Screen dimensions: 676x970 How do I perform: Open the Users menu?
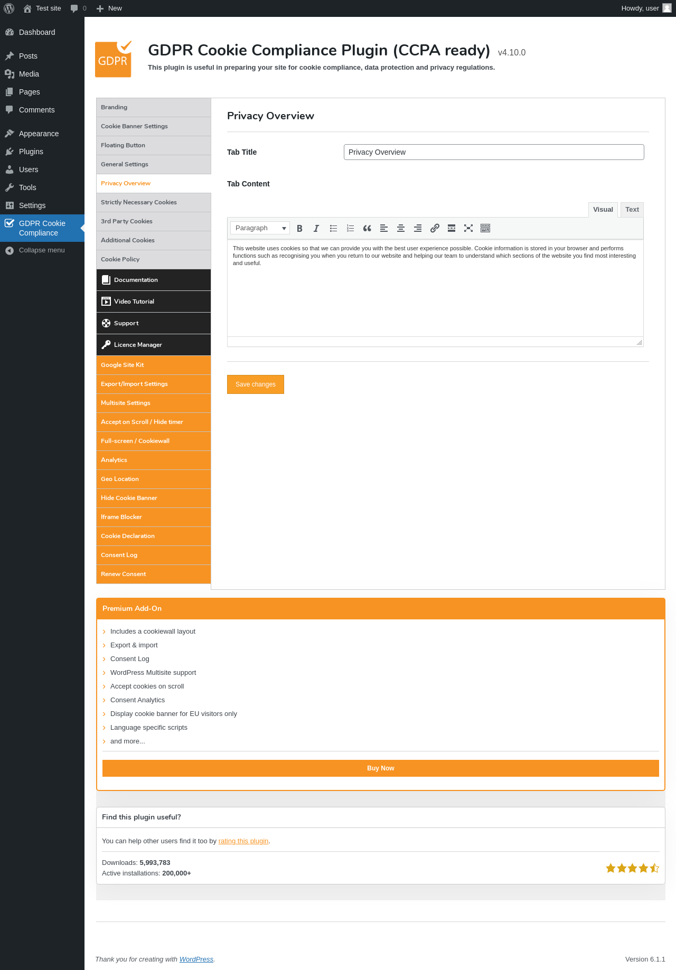(42, 169)
